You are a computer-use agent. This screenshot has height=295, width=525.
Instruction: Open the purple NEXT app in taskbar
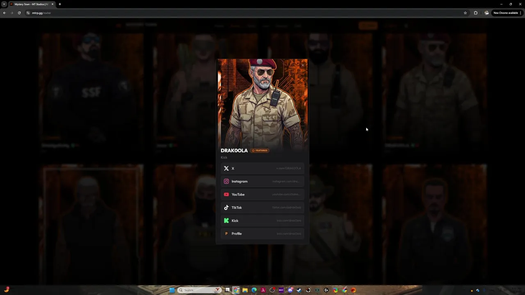[x=281, y=290]
